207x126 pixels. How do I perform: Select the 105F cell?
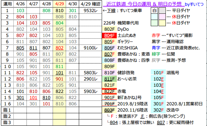[158, 98]
